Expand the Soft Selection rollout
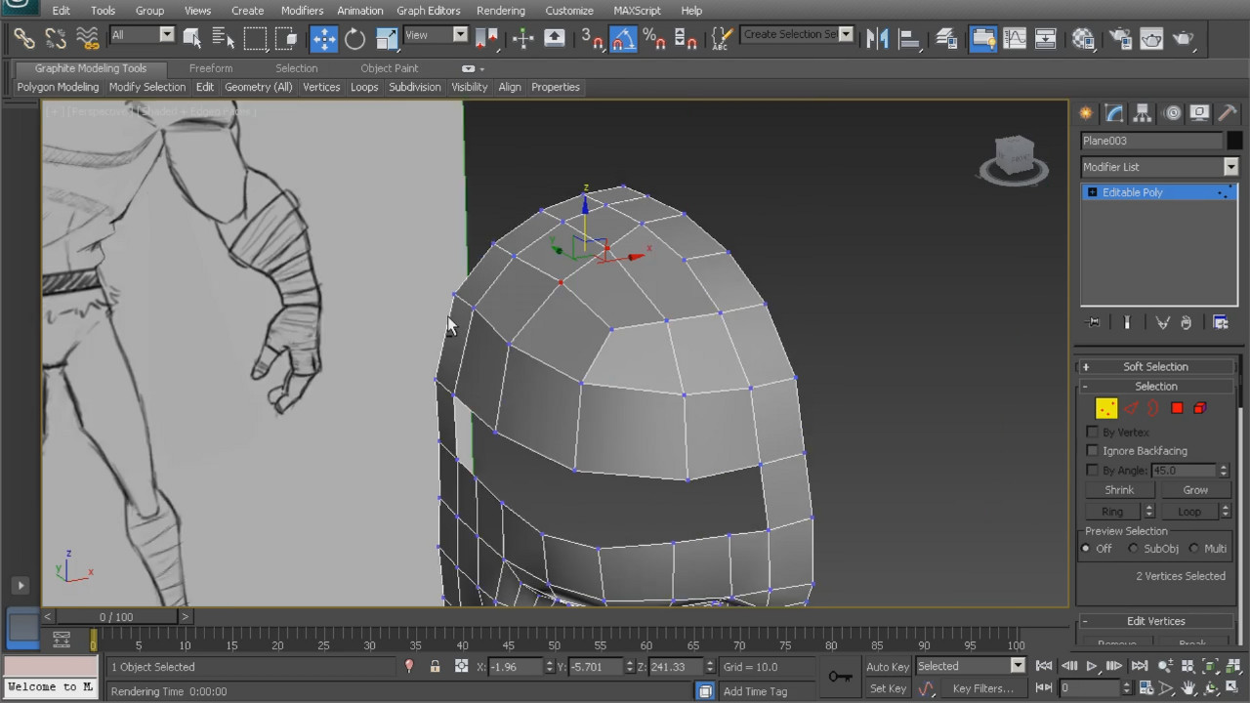 (1155, 367)
